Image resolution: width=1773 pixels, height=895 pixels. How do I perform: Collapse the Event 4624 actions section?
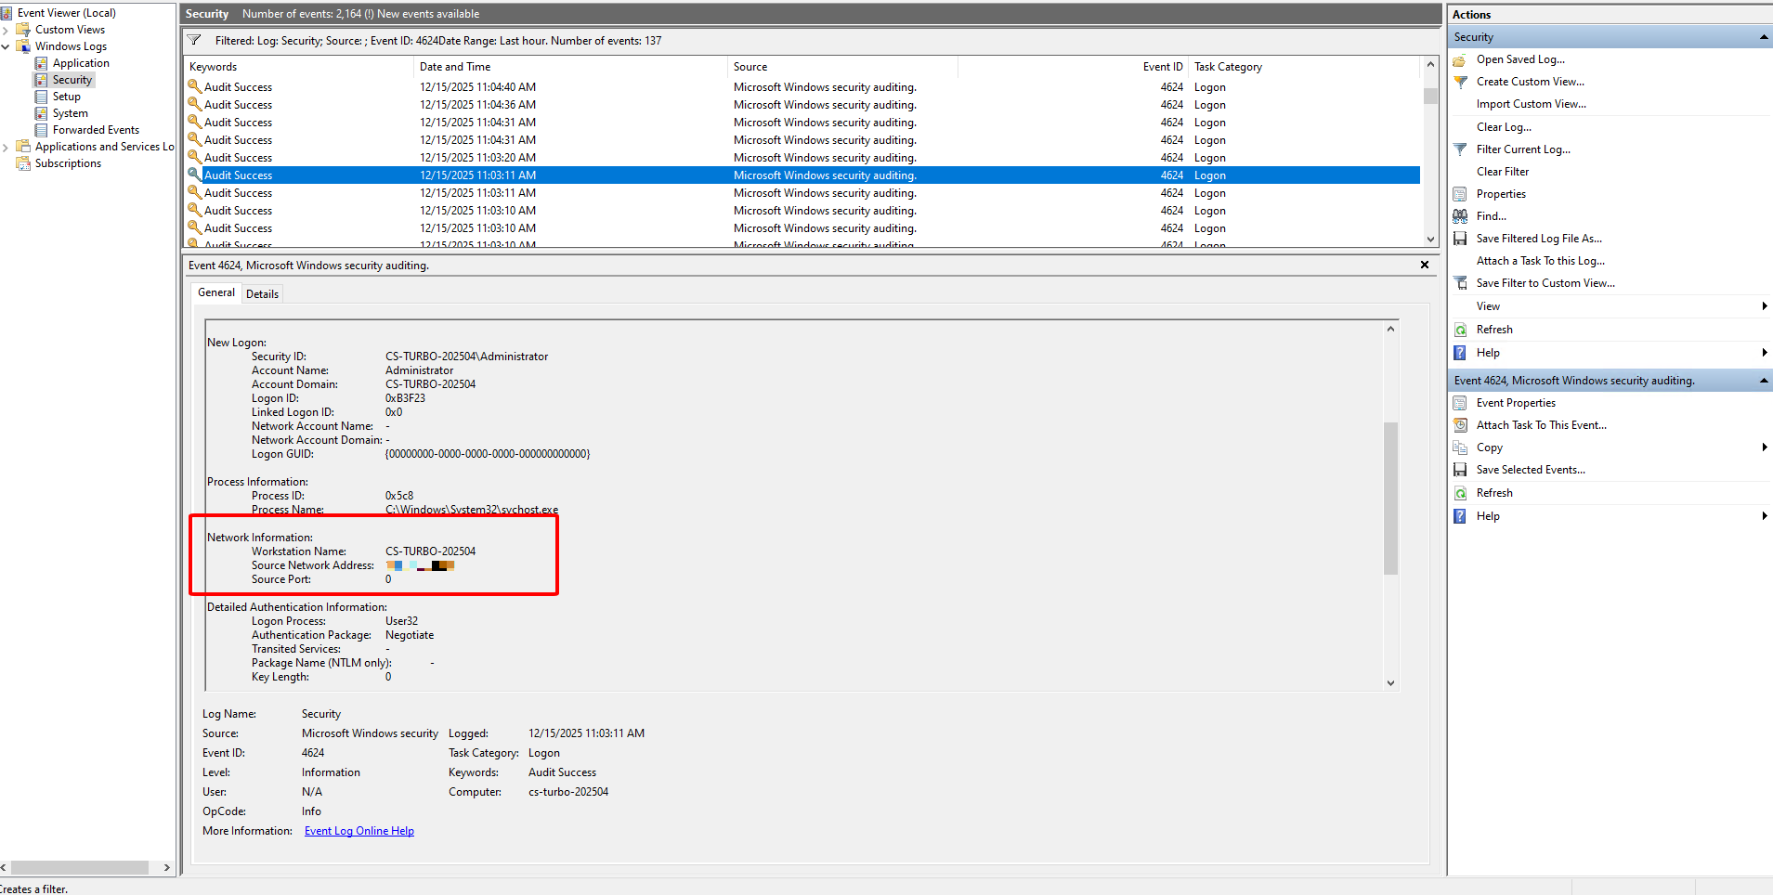click(1764, 380)
